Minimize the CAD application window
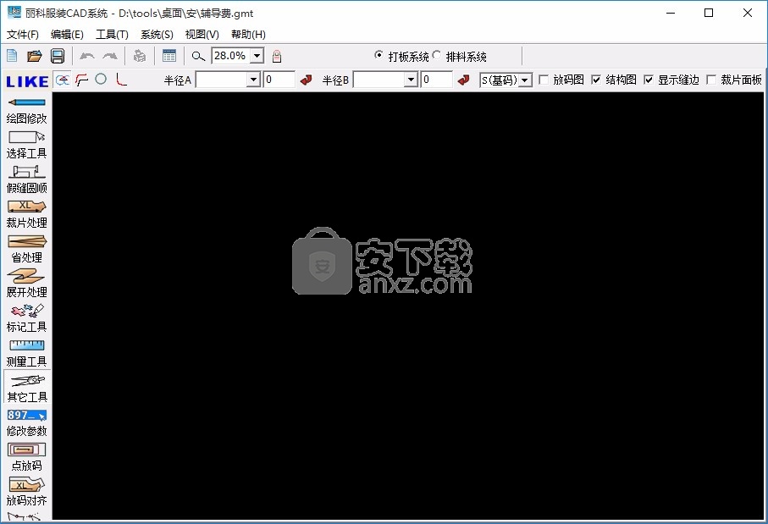Screen dimensions: 768x524 click(671, 13)
